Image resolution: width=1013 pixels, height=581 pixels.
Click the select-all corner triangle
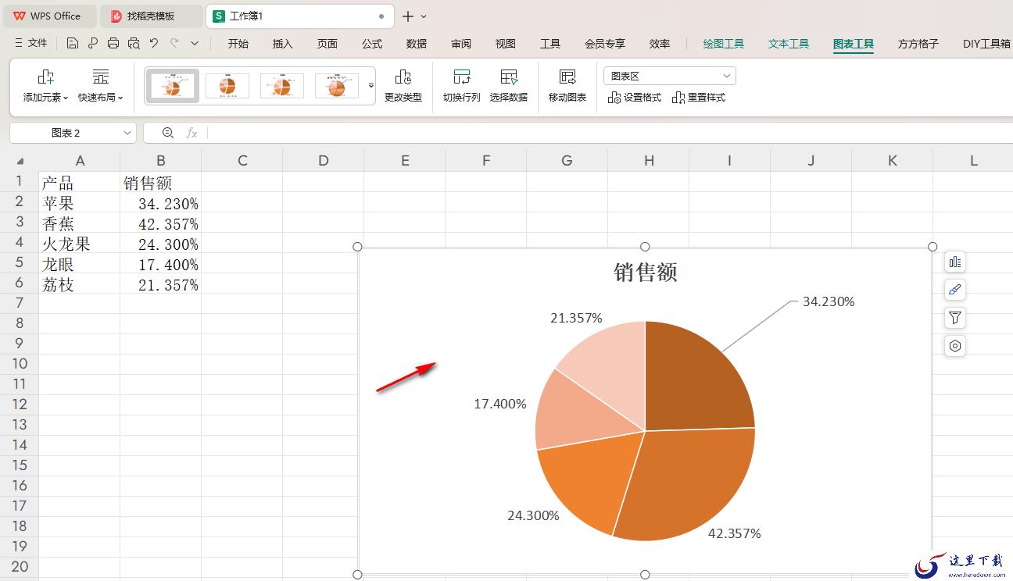point(20,161)
